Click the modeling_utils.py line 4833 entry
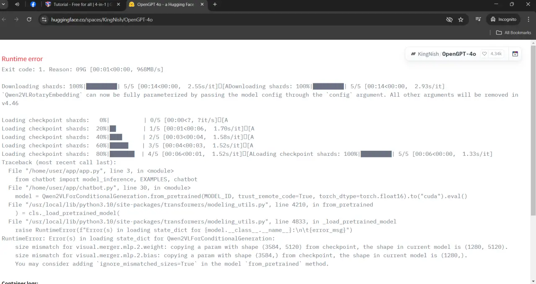This screenshot has width=536, height=284. pos(202,222)
